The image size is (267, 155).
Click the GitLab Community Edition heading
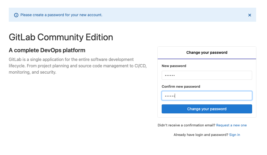61,37
